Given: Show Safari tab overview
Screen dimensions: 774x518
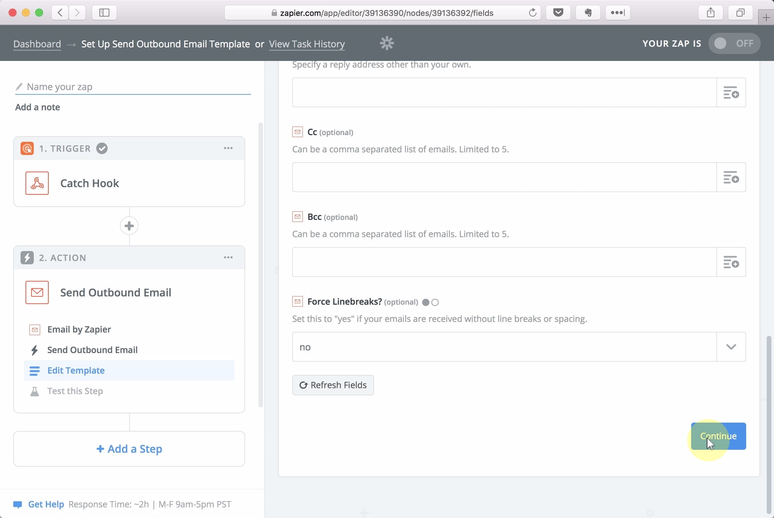Looking at the screenshot, I should [x=741, y=13].
